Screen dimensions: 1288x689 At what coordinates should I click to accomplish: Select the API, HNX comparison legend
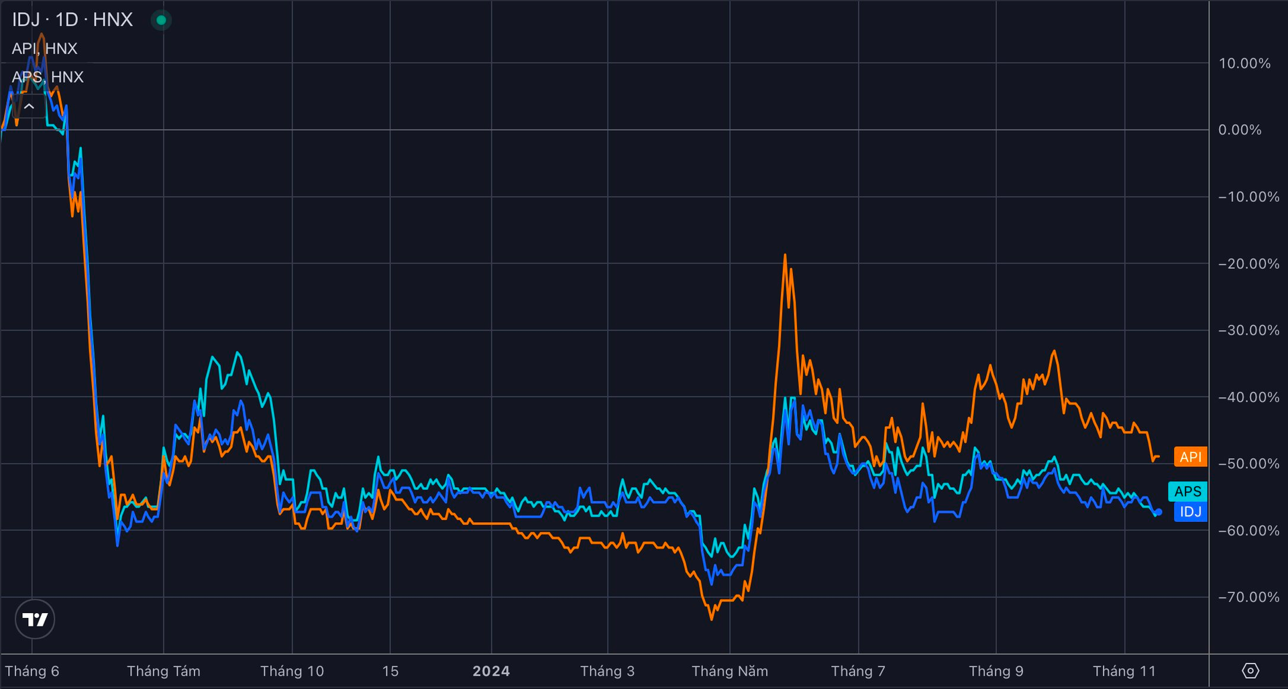pos(44,48)
